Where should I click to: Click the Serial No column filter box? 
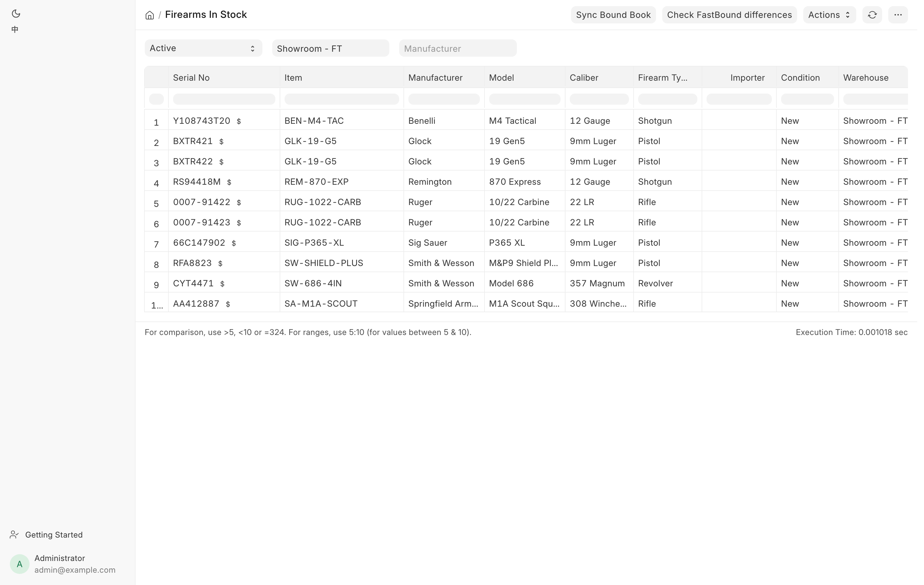[x=224, y=99]
